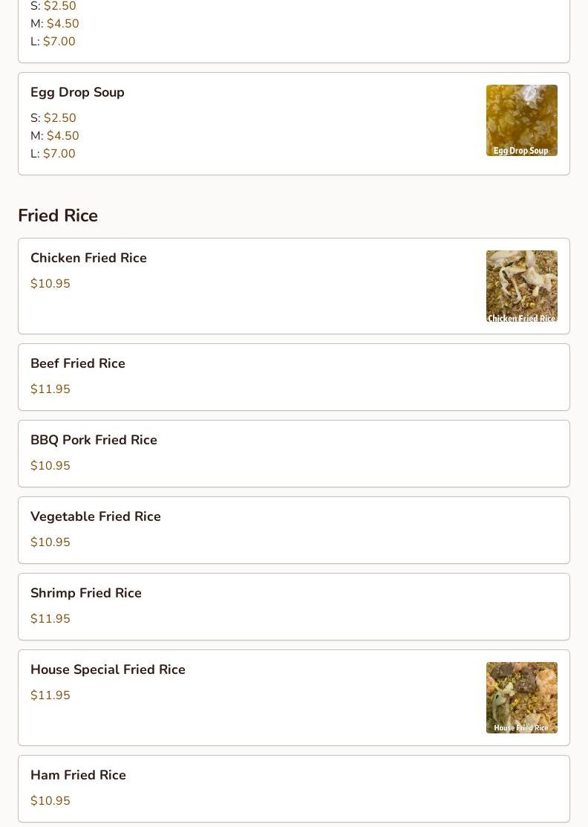Open the Chicken Fried Rice photo thumbnail
588x827 pixels.
[x=522, y=286]
